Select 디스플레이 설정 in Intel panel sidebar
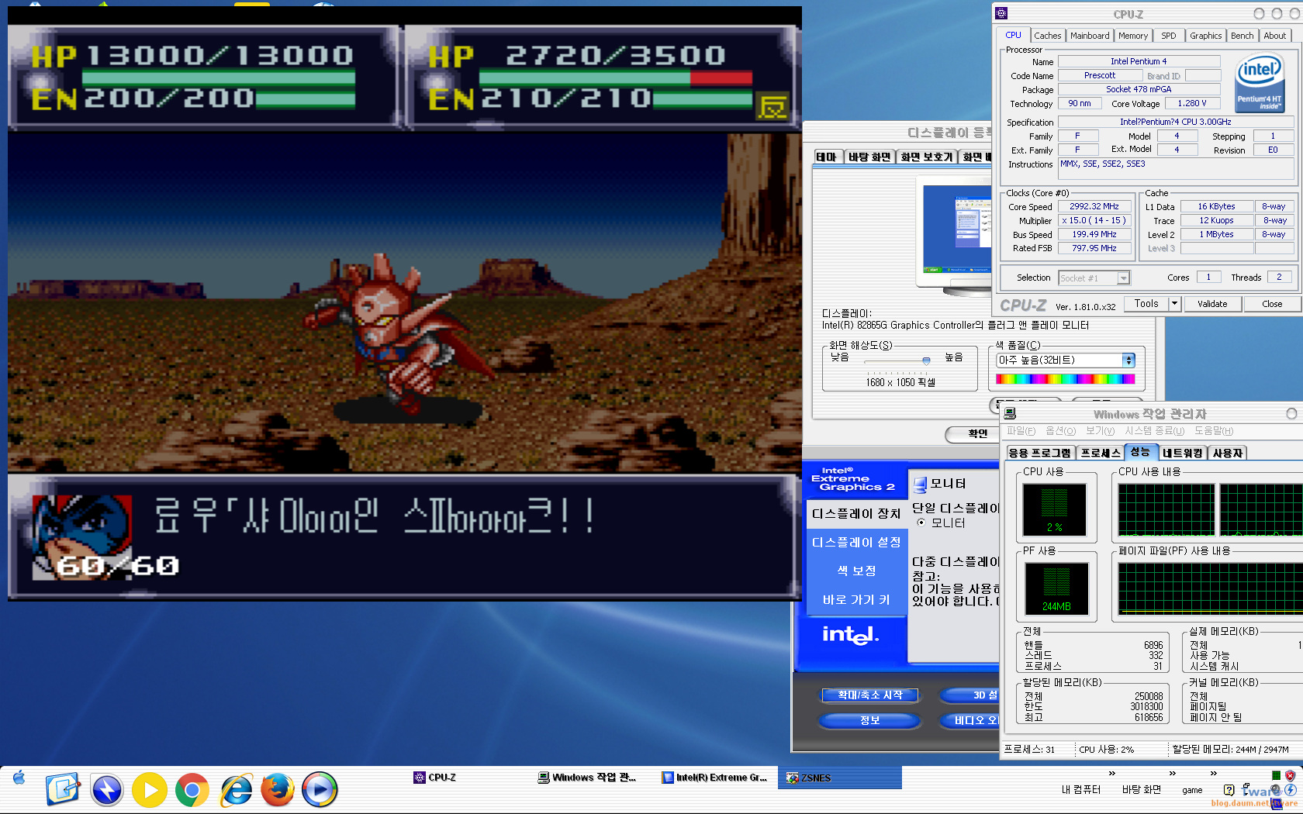Viewport: 1303px width, 814px height. (856, 542)
